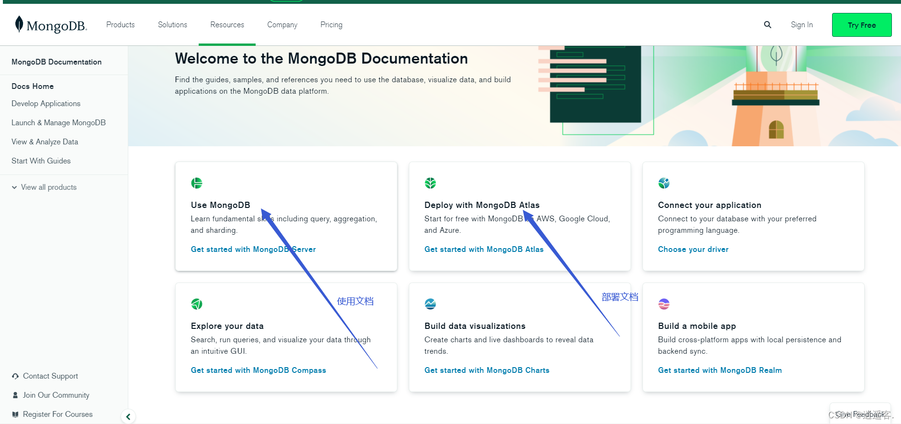
Task: Click the MongoDB Documentation sidebar heading
Action: point(56,62)
